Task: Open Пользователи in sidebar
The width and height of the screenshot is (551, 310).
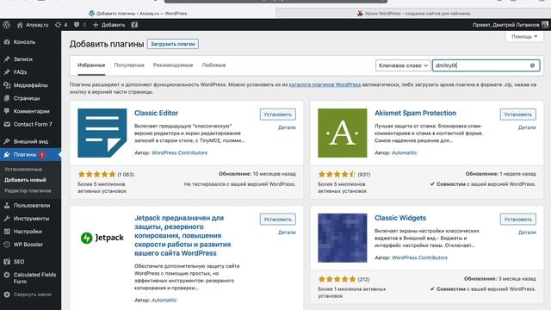Action: tap(31, 205)
